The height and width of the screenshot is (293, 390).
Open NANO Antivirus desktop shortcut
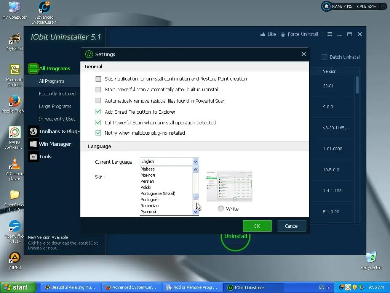click(x=14, y=138)
